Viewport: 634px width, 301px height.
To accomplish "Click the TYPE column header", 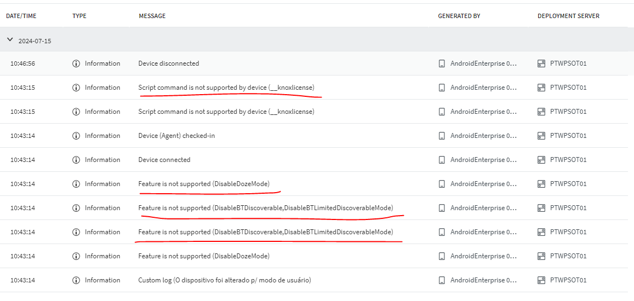I will point(79,16).
